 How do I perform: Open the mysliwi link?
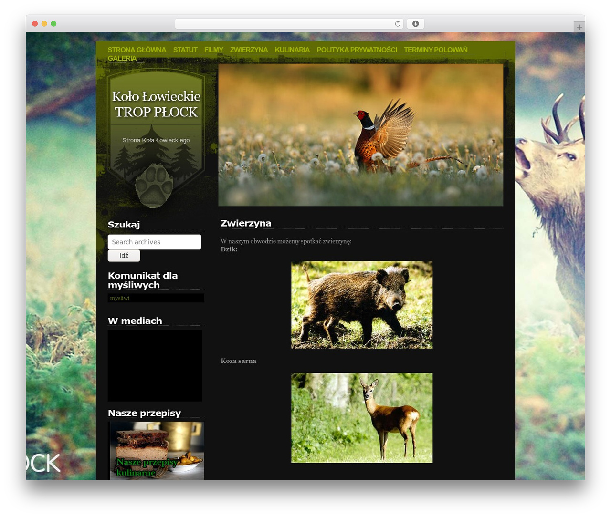pos(120,298)
